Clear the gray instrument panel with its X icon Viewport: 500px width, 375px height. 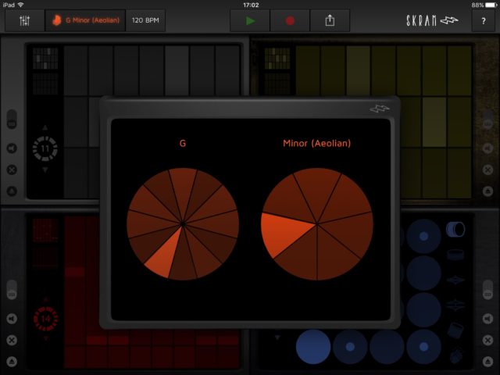(12, 170)
